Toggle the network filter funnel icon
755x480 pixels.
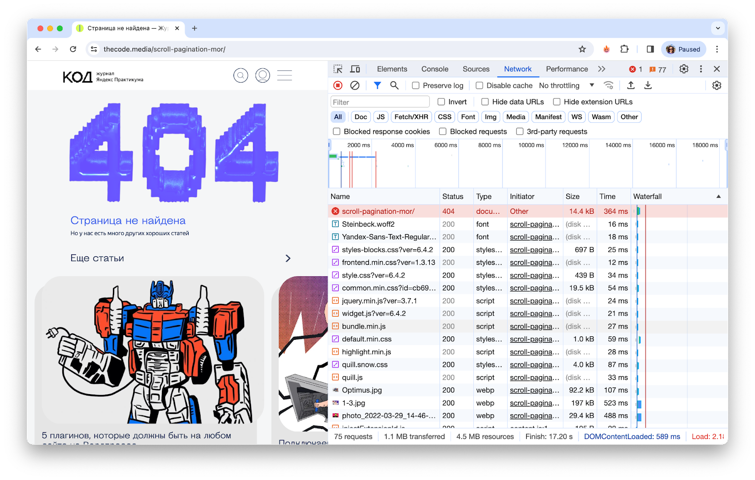pyautogui.click(x=377, y=85)
